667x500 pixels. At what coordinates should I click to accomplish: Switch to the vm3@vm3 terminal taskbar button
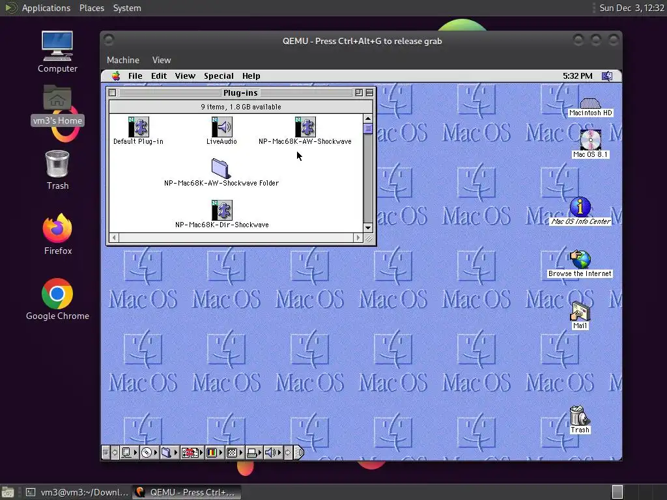point(77,492)
